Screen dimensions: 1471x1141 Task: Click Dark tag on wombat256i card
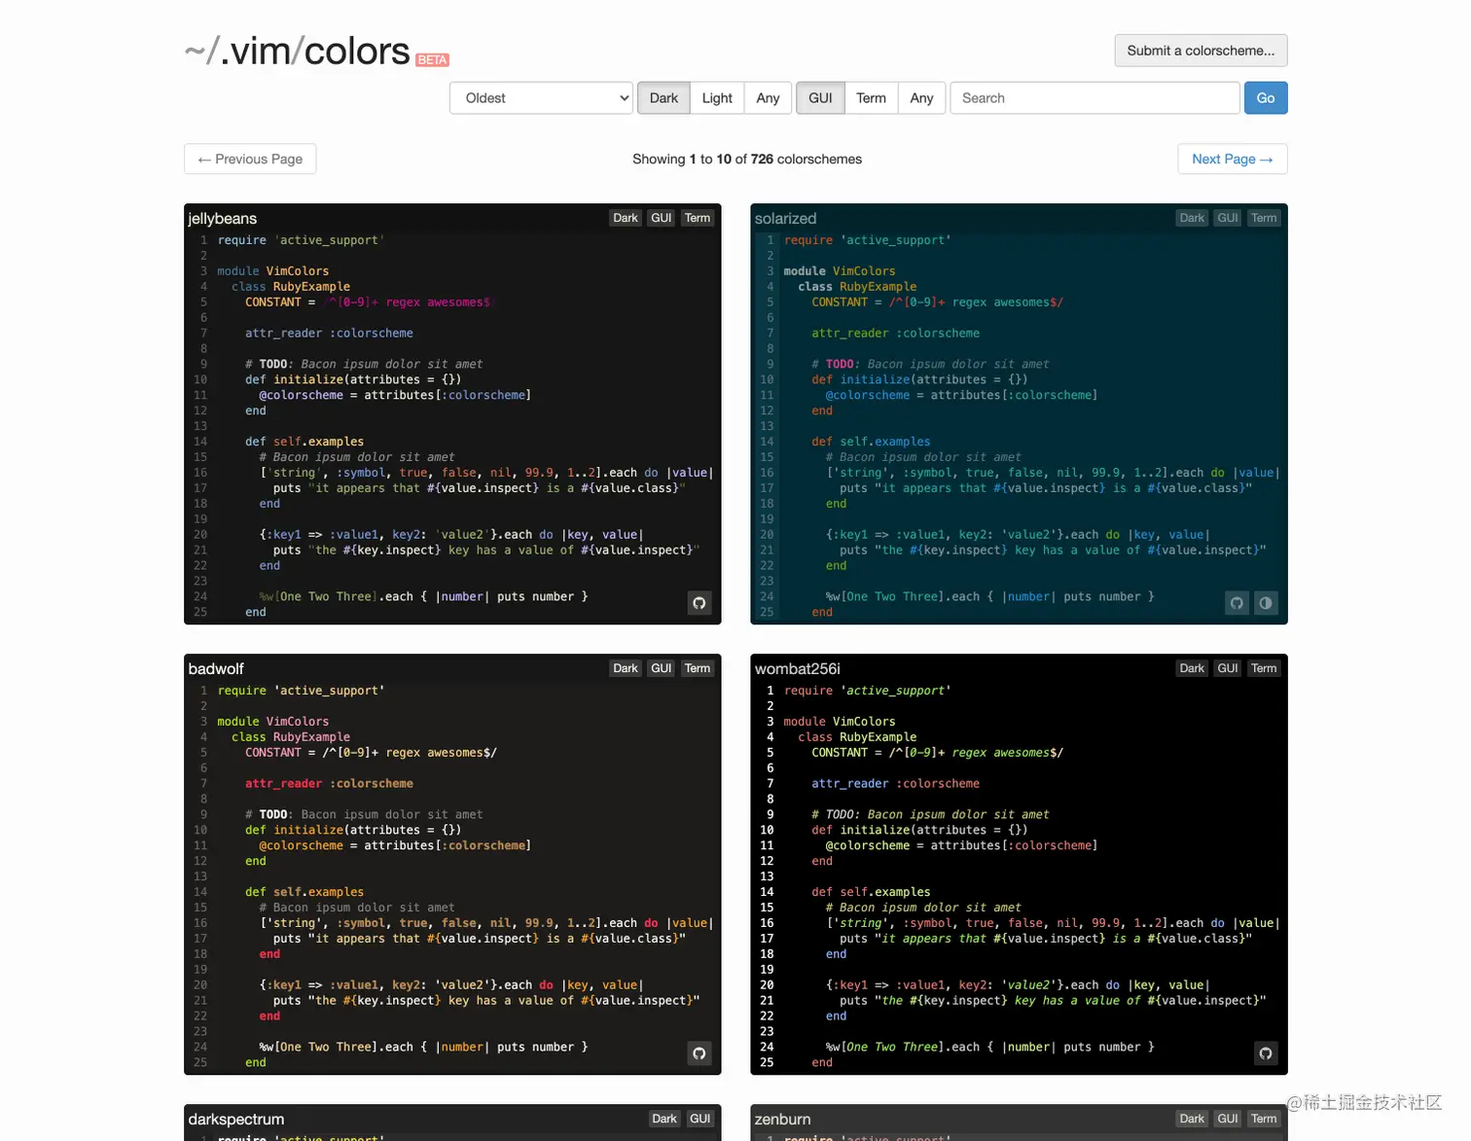(1192, 668)
